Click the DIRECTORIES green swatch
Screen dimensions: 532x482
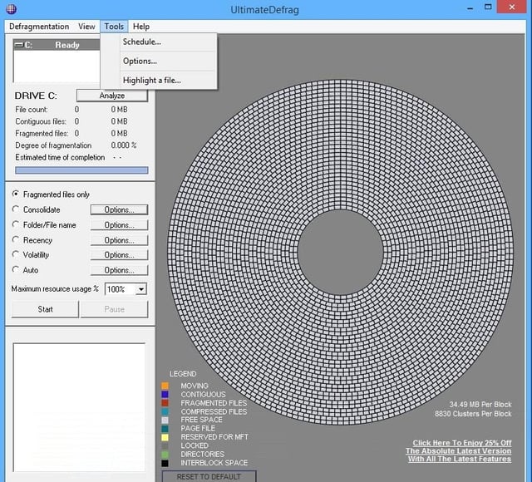165,455
